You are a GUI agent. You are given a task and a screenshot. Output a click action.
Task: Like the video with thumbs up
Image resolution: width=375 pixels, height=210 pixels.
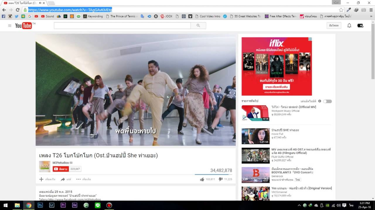202,179
